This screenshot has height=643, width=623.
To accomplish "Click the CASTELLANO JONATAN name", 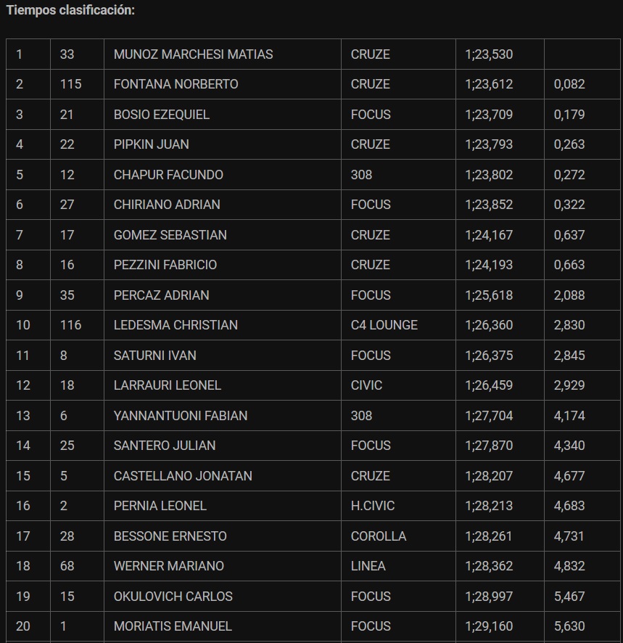I will (183, 476).
